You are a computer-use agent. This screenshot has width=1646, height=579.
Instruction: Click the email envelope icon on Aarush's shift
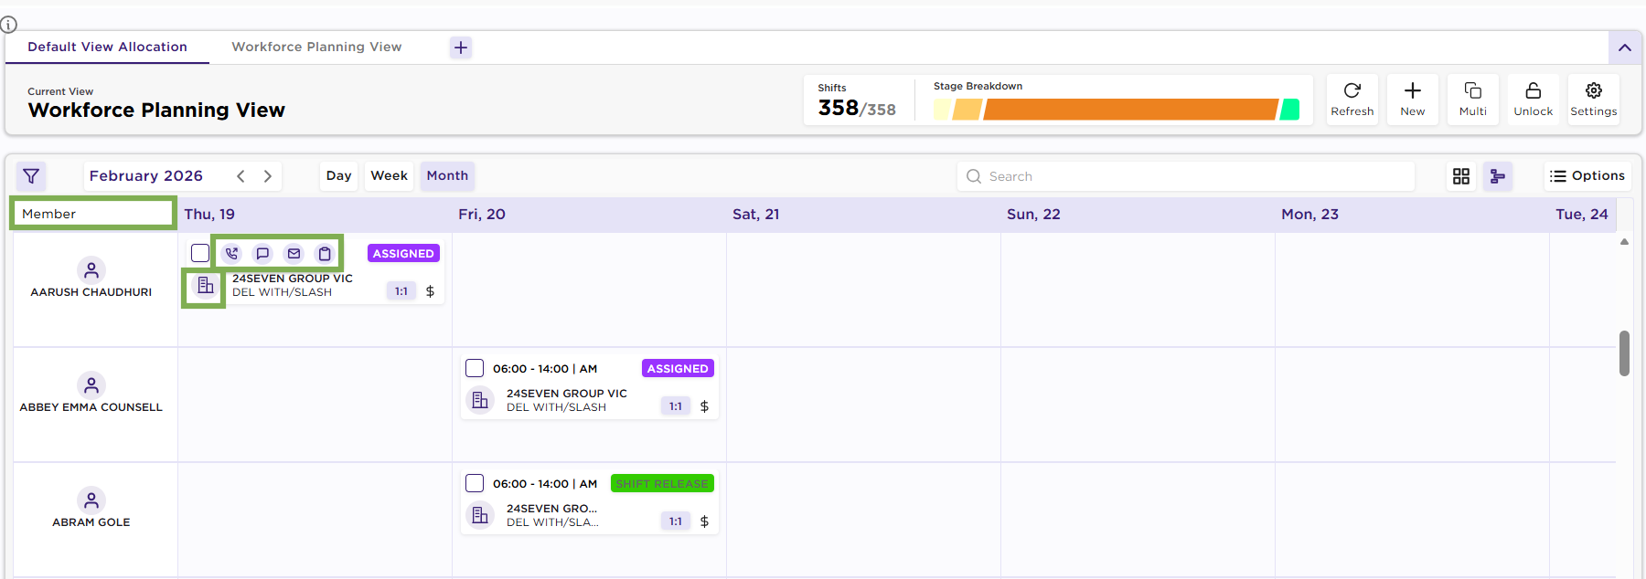(x=294, y=254)
